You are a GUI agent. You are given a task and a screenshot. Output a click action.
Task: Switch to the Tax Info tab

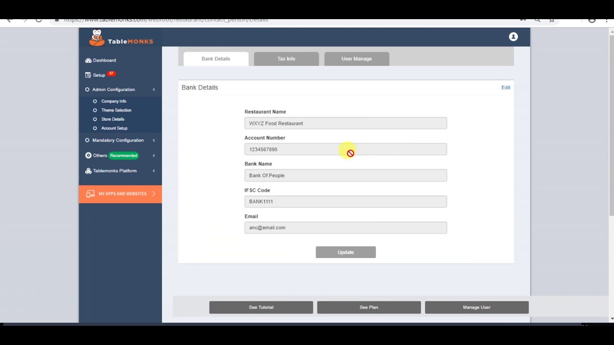click(286, 59)
